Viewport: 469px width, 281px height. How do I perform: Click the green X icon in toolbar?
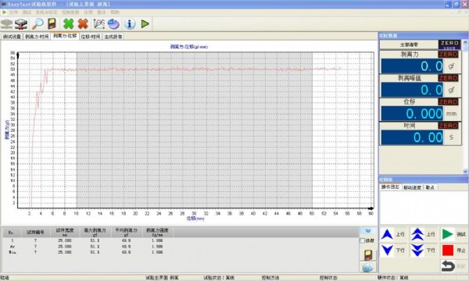click(68, 24)
